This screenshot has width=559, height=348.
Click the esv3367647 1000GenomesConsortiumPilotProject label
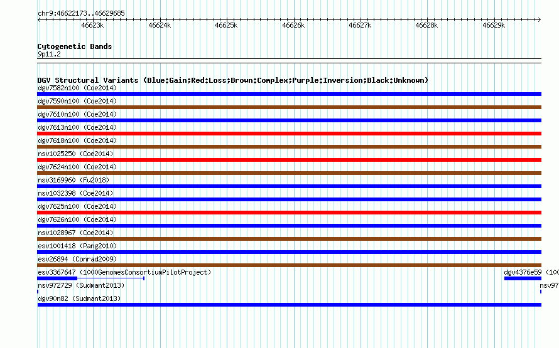(124, 272)
